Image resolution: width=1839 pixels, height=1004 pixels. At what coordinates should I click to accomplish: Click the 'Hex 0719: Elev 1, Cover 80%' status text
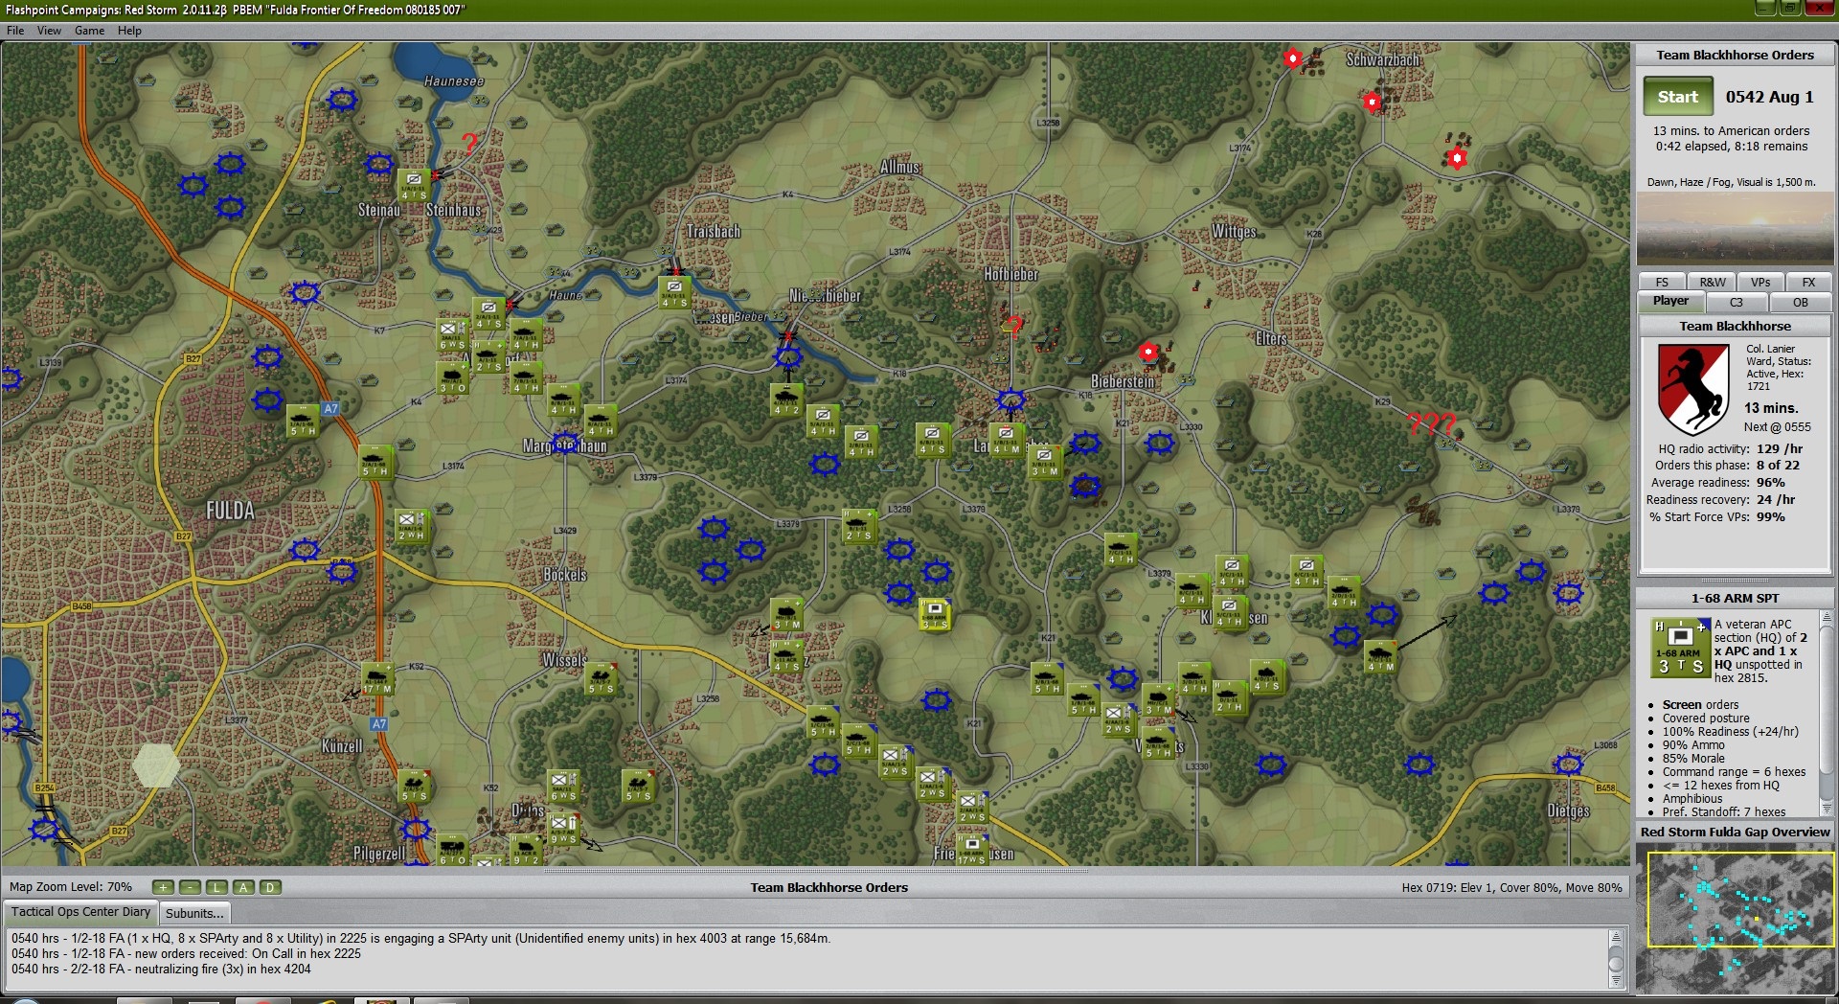pyautogui.click(x=1511, y=887)
